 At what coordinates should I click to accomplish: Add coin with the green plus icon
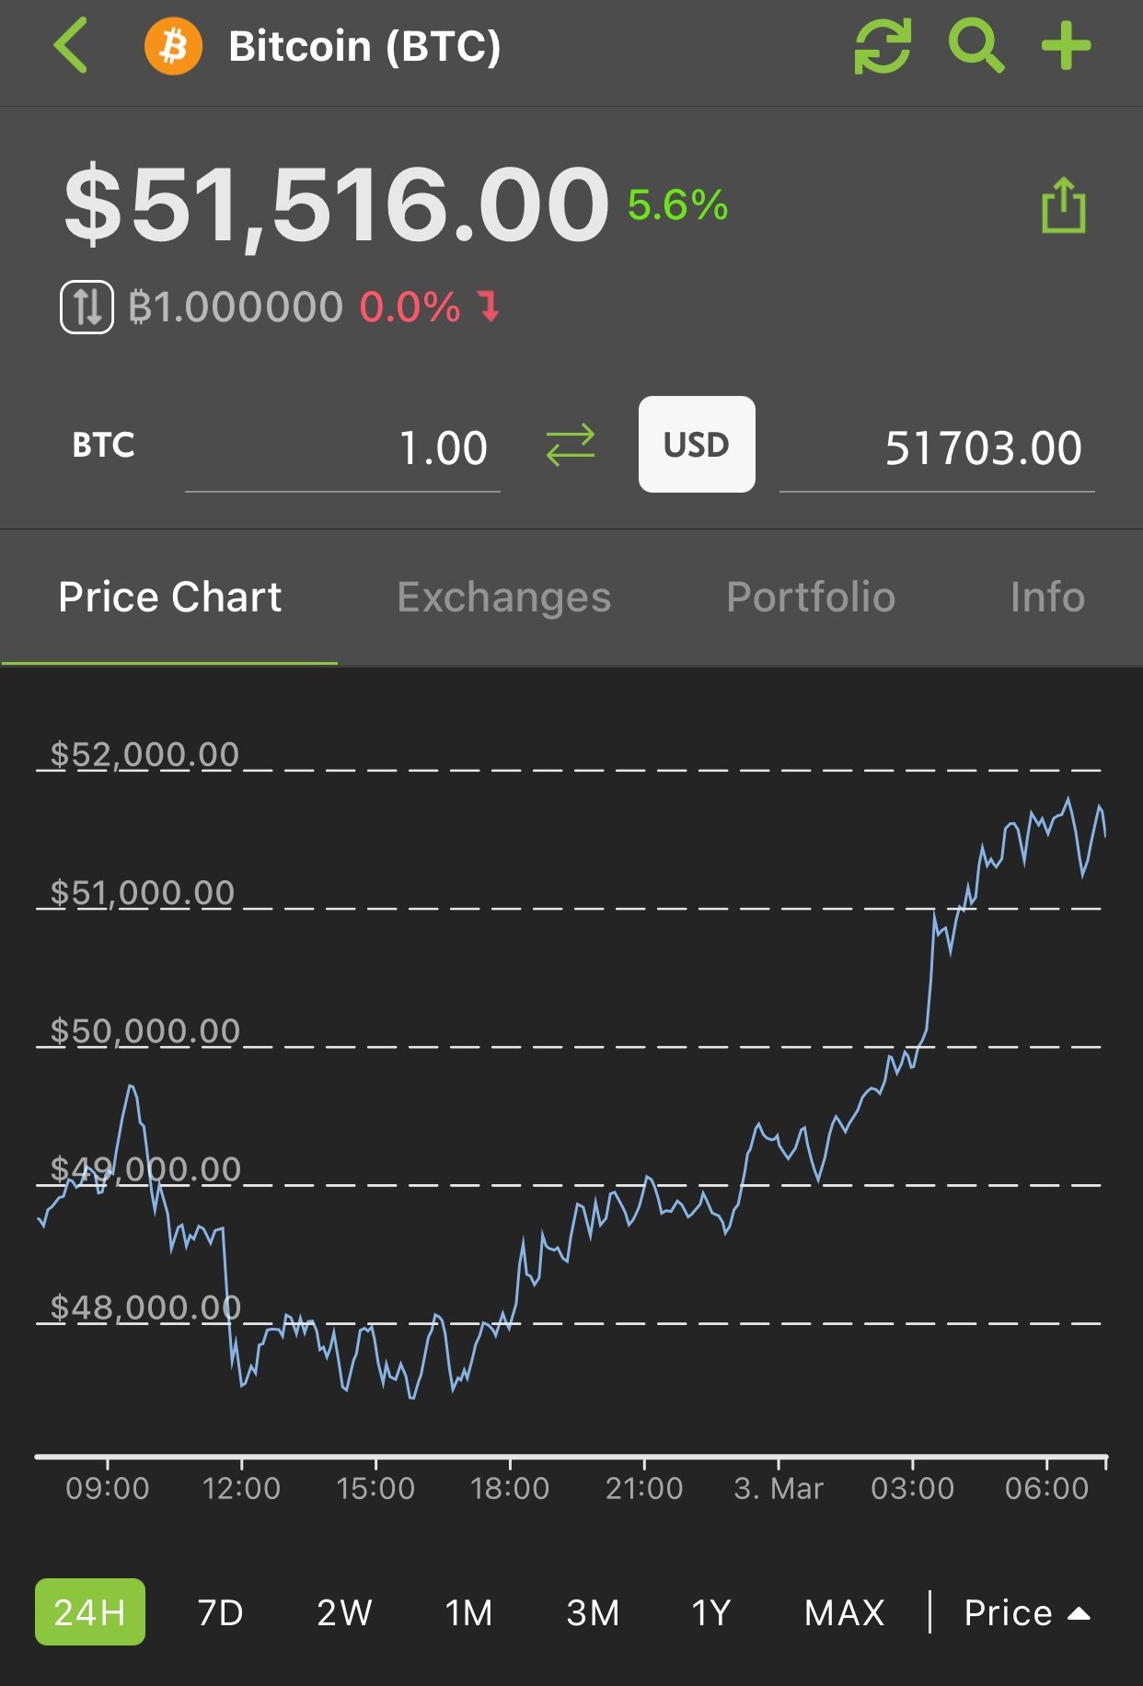coord(1066,45)
